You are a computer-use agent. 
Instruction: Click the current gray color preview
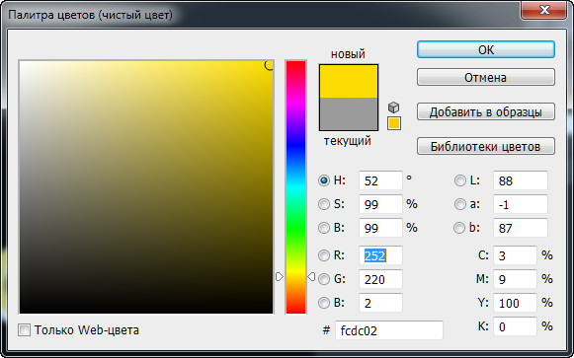(x=349, y=114)
